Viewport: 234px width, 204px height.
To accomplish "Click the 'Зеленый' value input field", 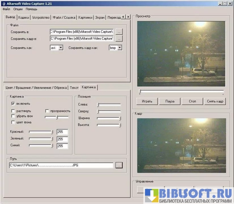I will [62, 139].
